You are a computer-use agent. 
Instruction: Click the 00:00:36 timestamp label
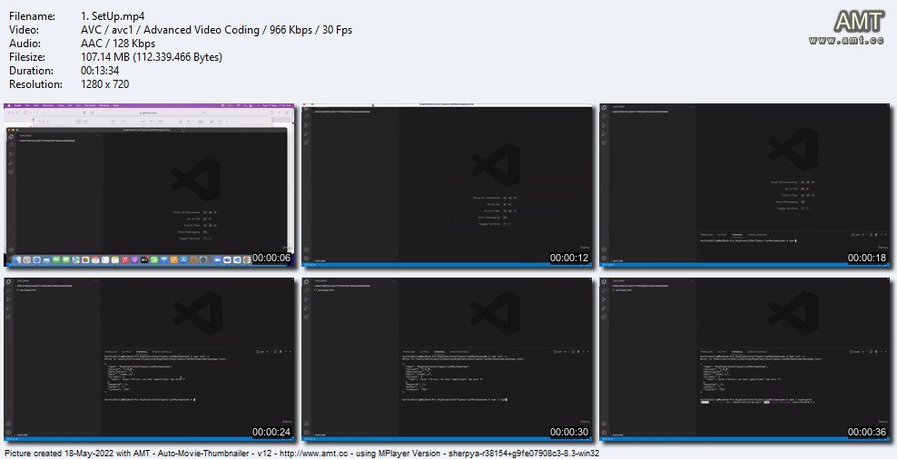click(867, 432)
